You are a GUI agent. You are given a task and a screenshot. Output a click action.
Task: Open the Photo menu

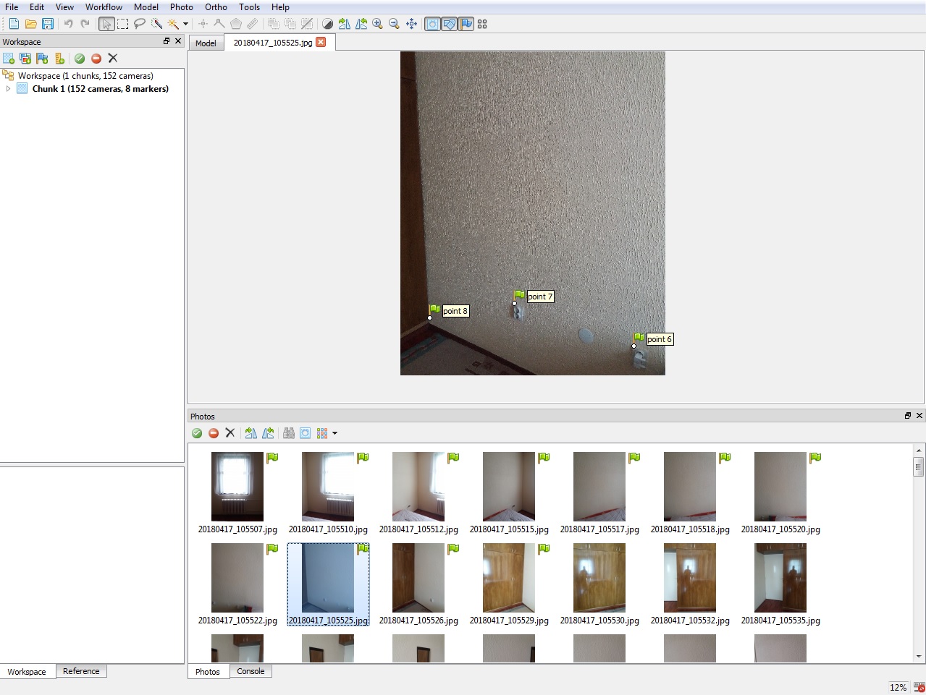181,7
